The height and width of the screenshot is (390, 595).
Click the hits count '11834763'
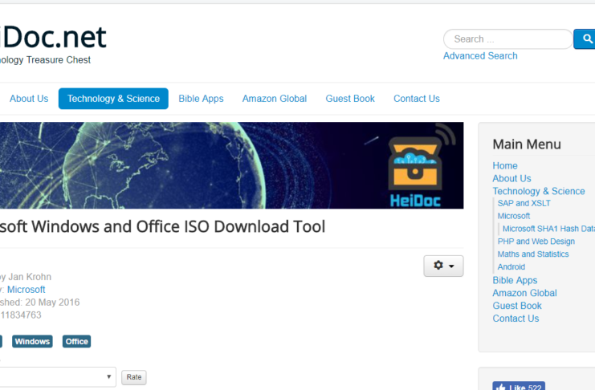click(x=21, y=315)
